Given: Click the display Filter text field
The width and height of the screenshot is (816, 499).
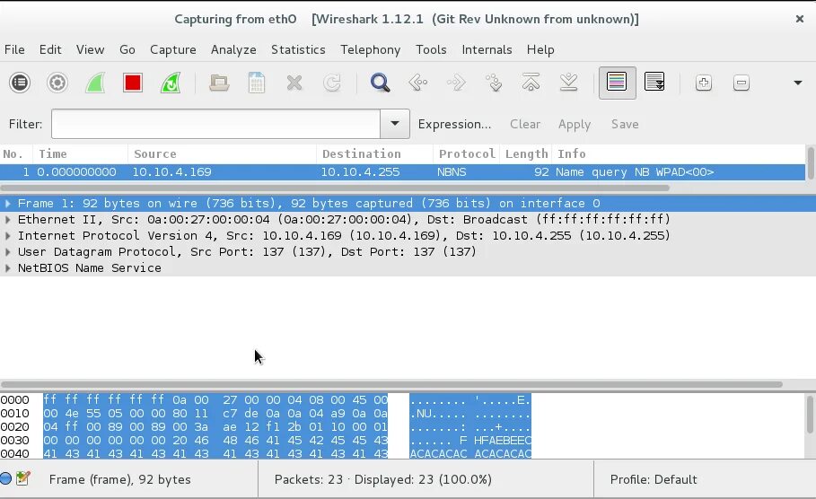Looking at the screenshot, I should (216, 124).
